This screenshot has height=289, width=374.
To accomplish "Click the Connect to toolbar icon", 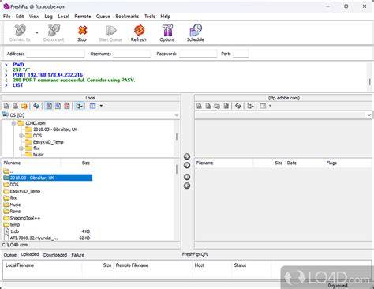I will (20, 33).
